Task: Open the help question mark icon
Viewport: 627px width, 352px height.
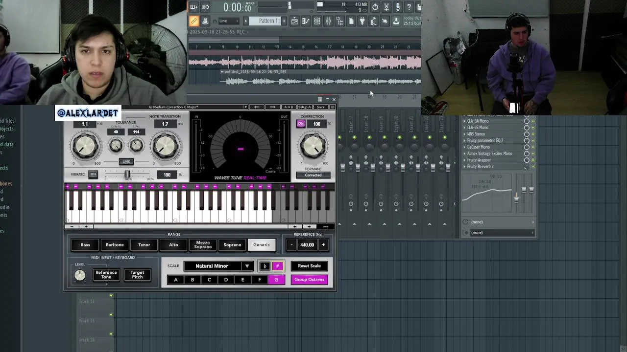Action: (409, 7)
